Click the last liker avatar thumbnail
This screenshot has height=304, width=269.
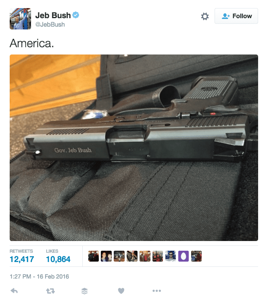pyautogui.click(x=196, y=256)
